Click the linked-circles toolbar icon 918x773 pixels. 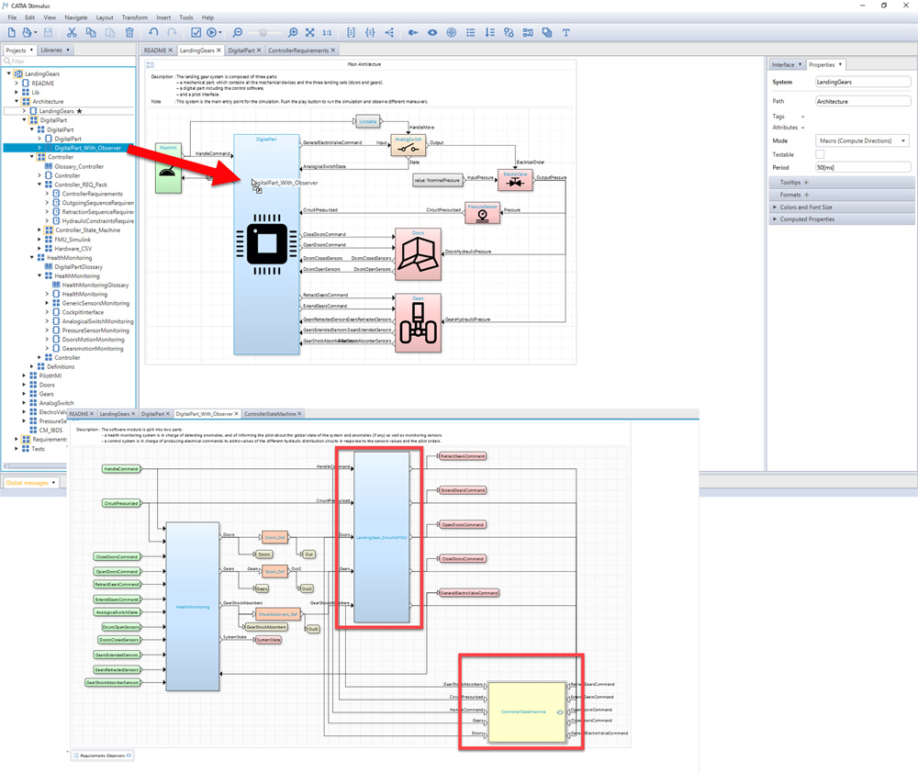[509, 33]
